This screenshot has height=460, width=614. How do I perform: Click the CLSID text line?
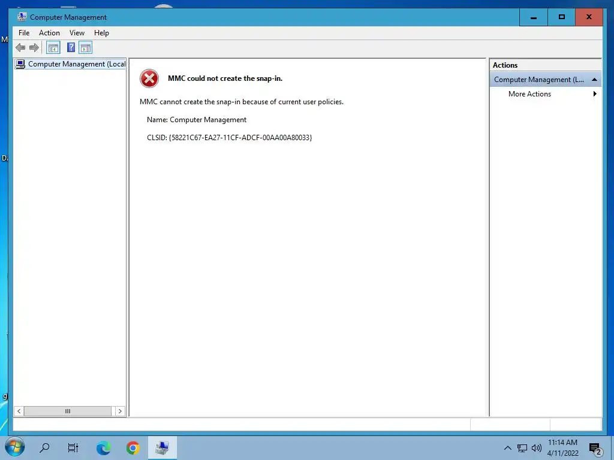point(230,138)
